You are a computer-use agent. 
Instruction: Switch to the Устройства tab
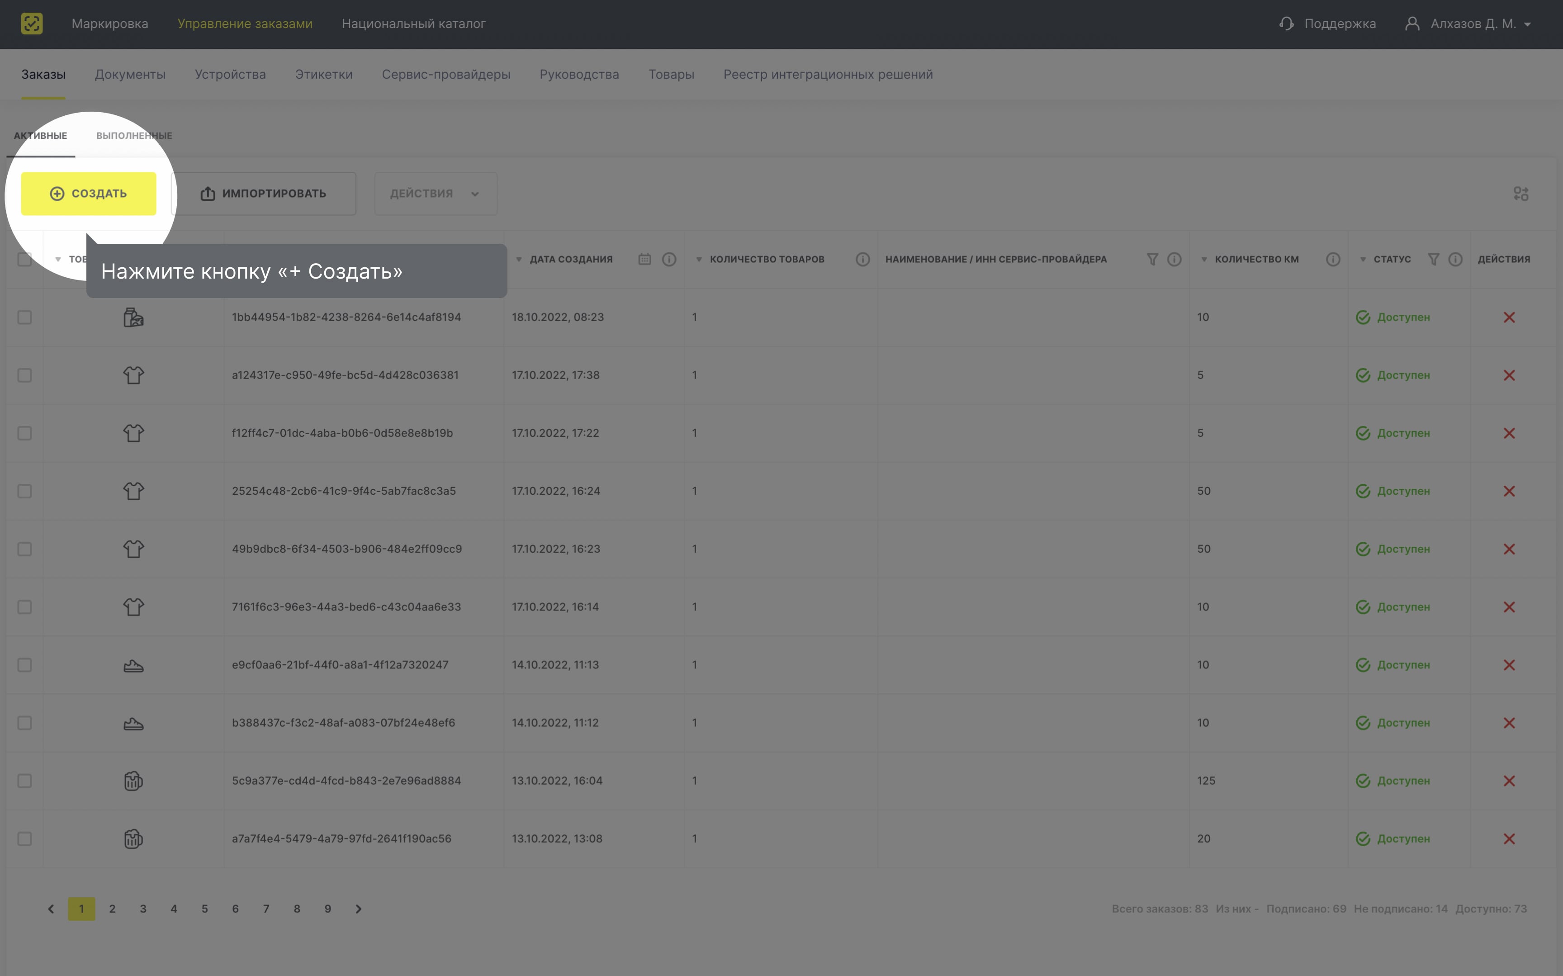[x=230, y=74]
